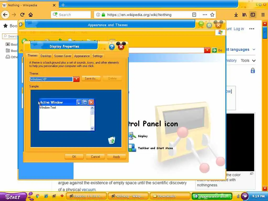Open Firefox library icon

click(x=244, y=15)
